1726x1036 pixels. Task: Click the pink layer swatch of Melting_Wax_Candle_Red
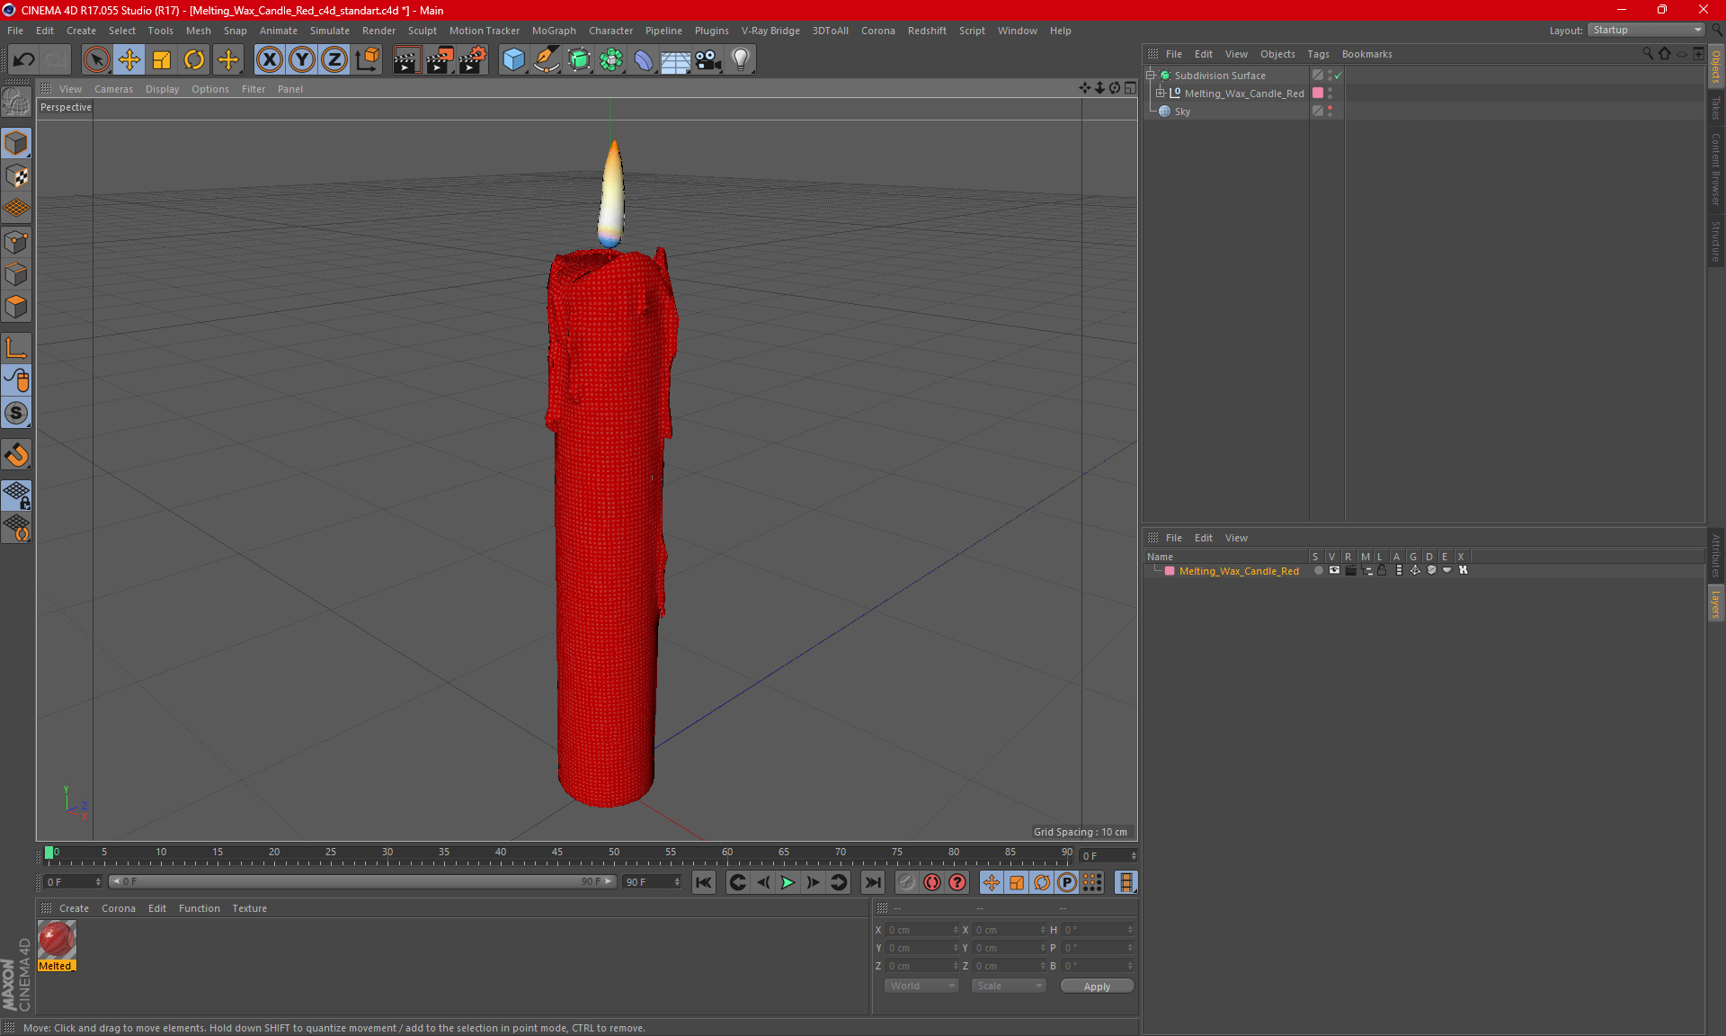tap(1318, 94)
